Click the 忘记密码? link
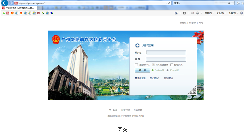This screenshot has height=135, width=244. (155, 78)
